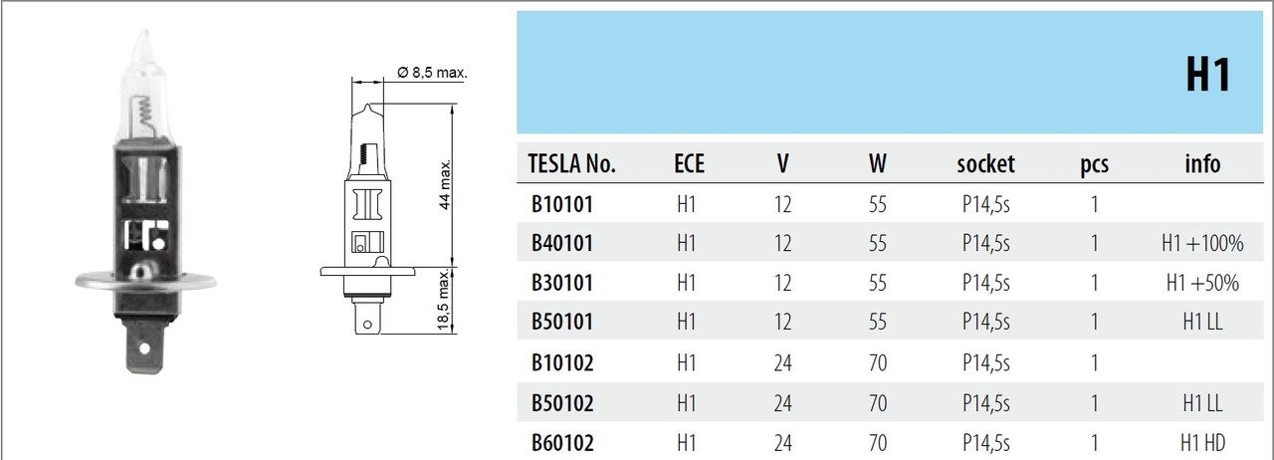Select part number B40101

pos(562,244)
